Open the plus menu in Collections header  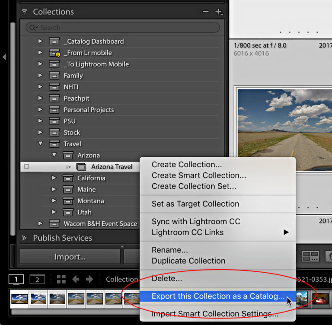219,12
